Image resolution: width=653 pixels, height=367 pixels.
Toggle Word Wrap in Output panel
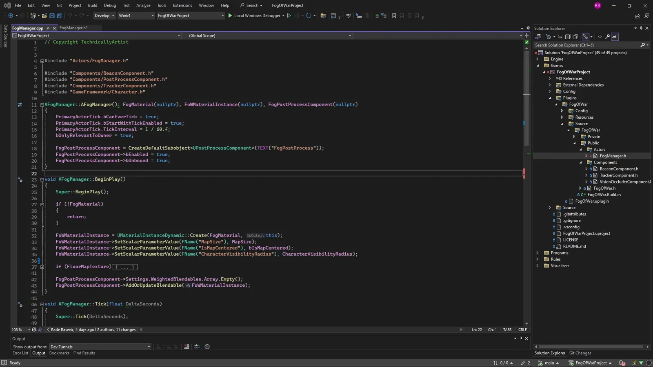[x=197, y=347]
